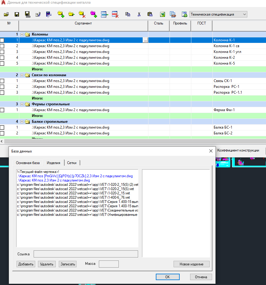
Task: Collapse the Балки стропильные group
Action: [22, 122]
